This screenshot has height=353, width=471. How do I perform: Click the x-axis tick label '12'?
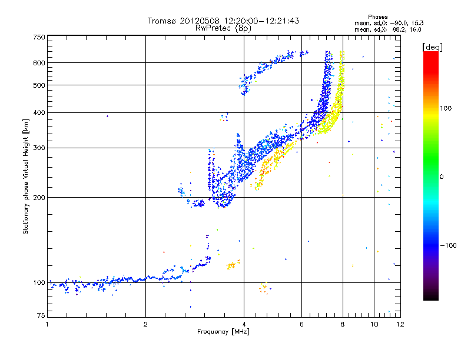[400, 324]
